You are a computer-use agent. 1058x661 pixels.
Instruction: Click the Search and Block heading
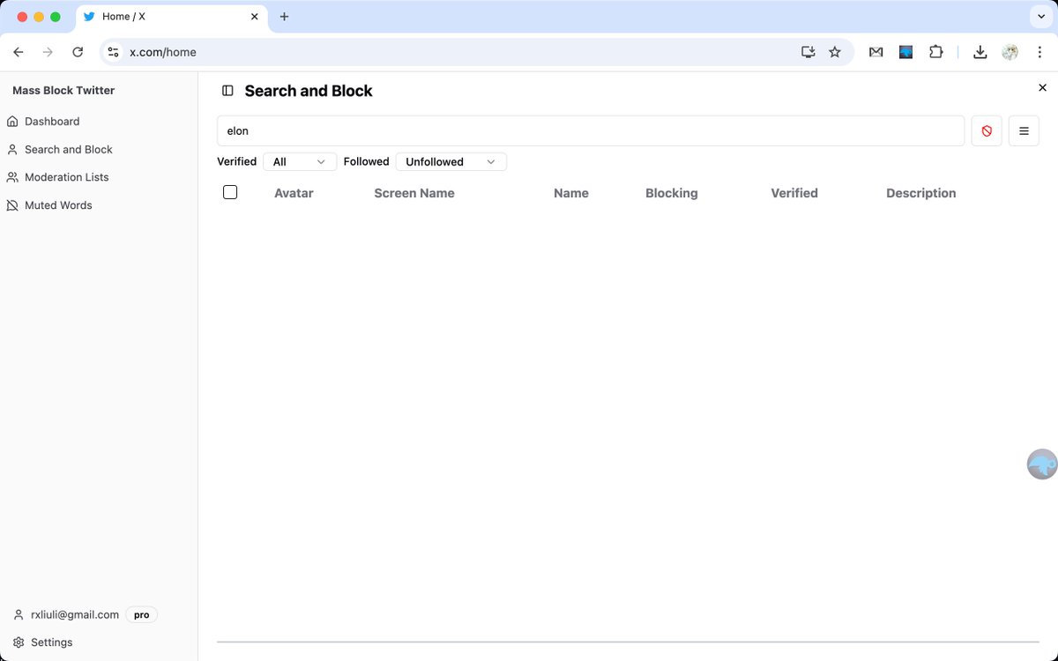[309, 91]
